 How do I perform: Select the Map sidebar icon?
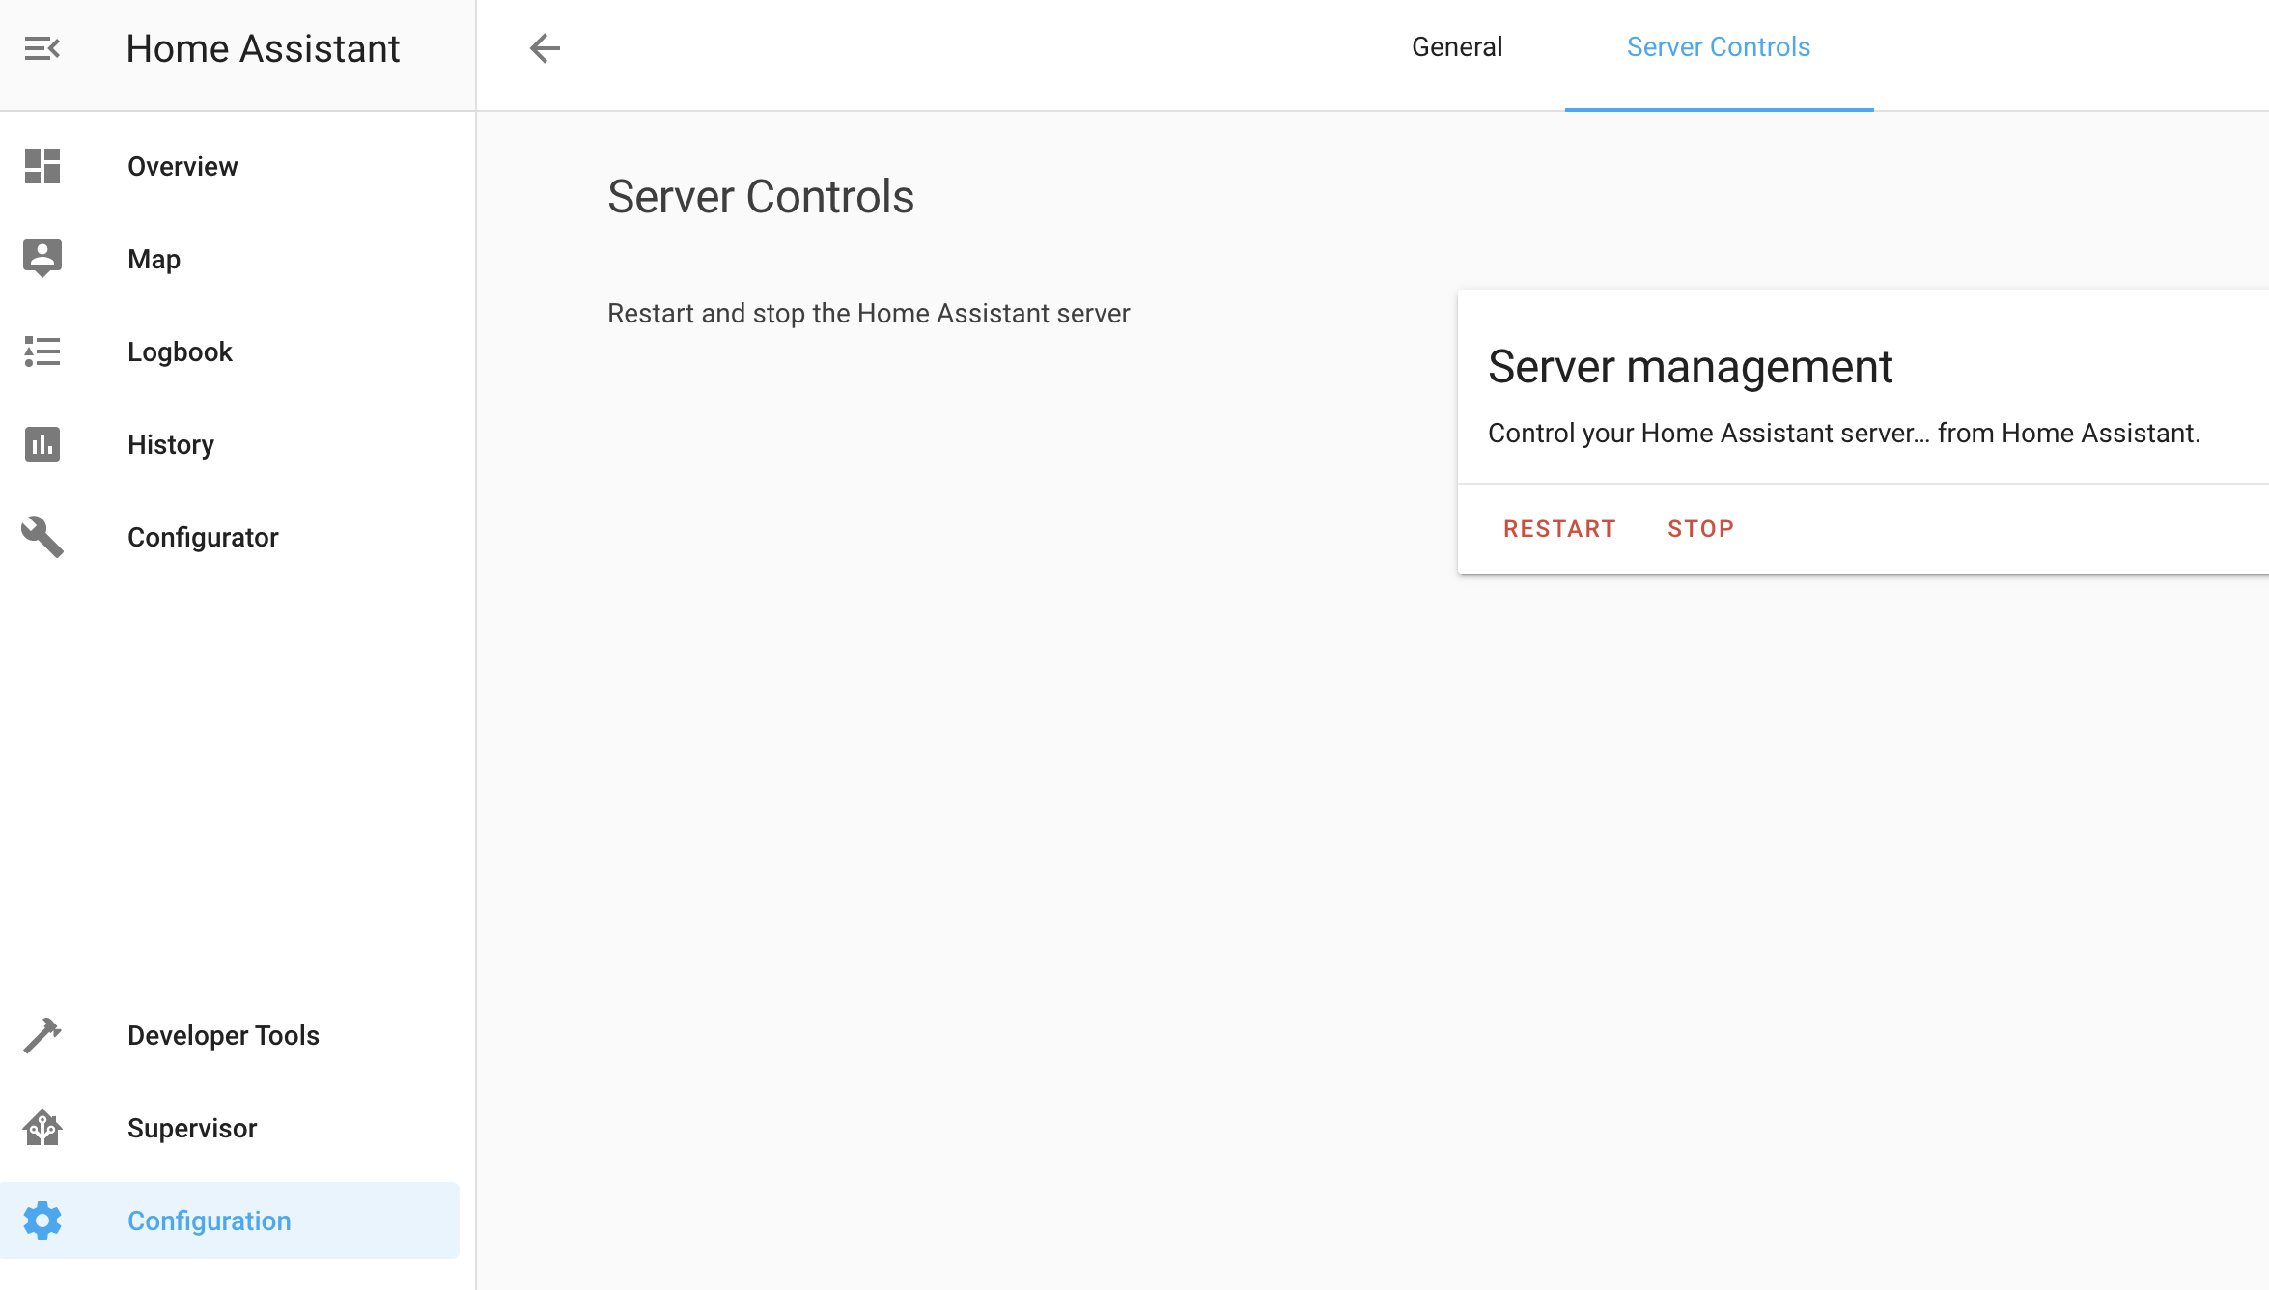point(42,258)
